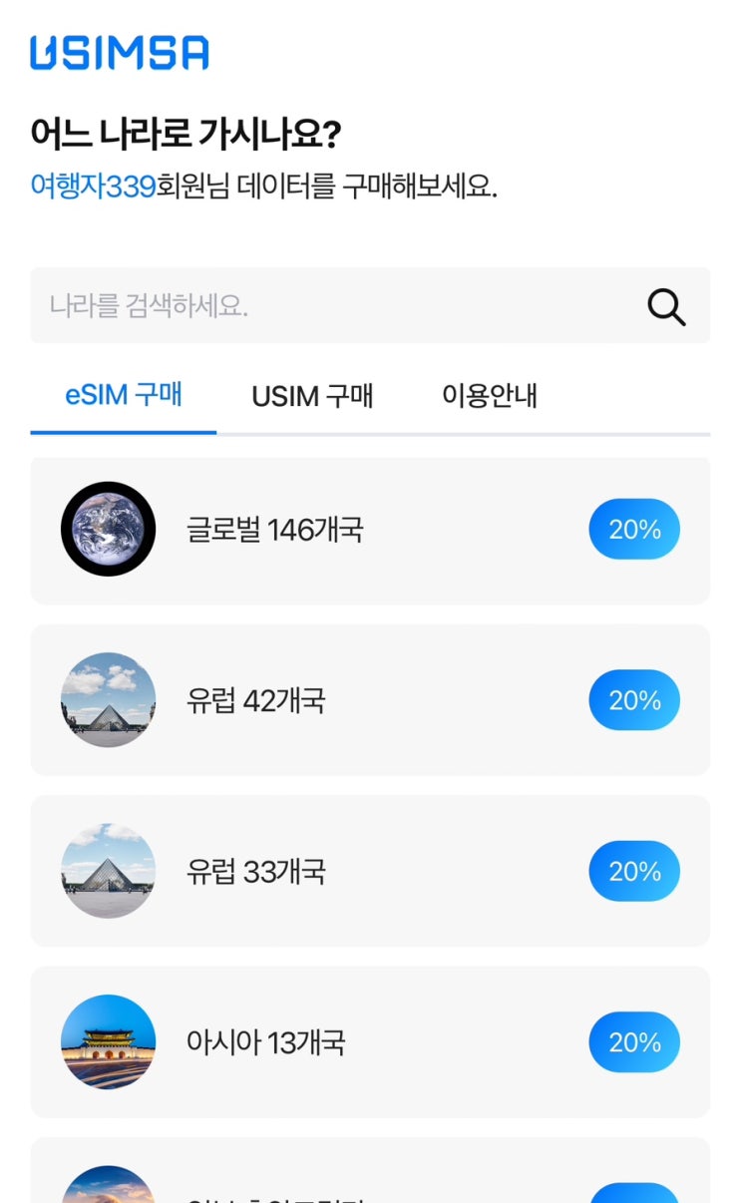
Task: Tap the palace gate image for 아시아 13개국
Action: click(108, 1041)
